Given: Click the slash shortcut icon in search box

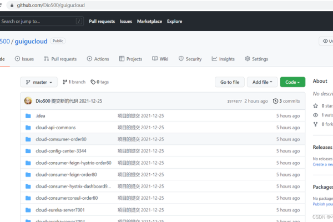Looking at the screenshot, I should (x=79, y=21).
